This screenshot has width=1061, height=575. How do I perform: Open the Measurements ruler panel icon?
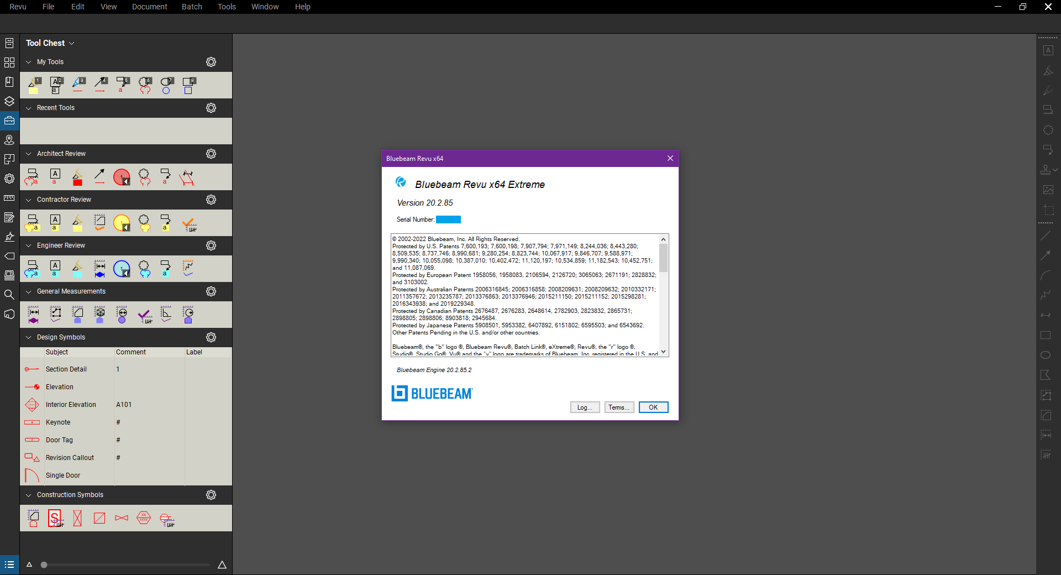9,198
